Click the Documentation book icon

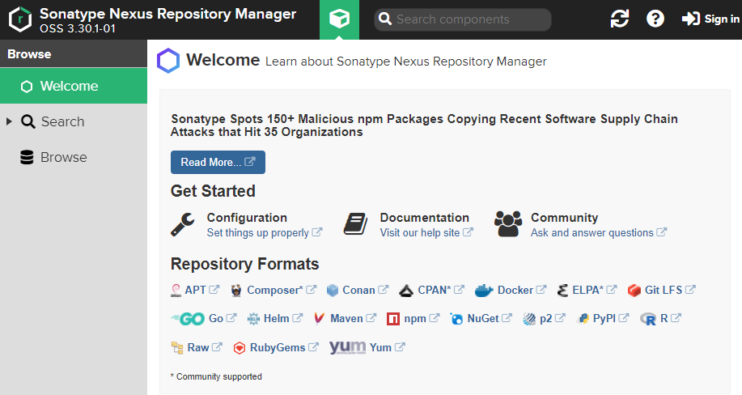(x=355, y=224)
